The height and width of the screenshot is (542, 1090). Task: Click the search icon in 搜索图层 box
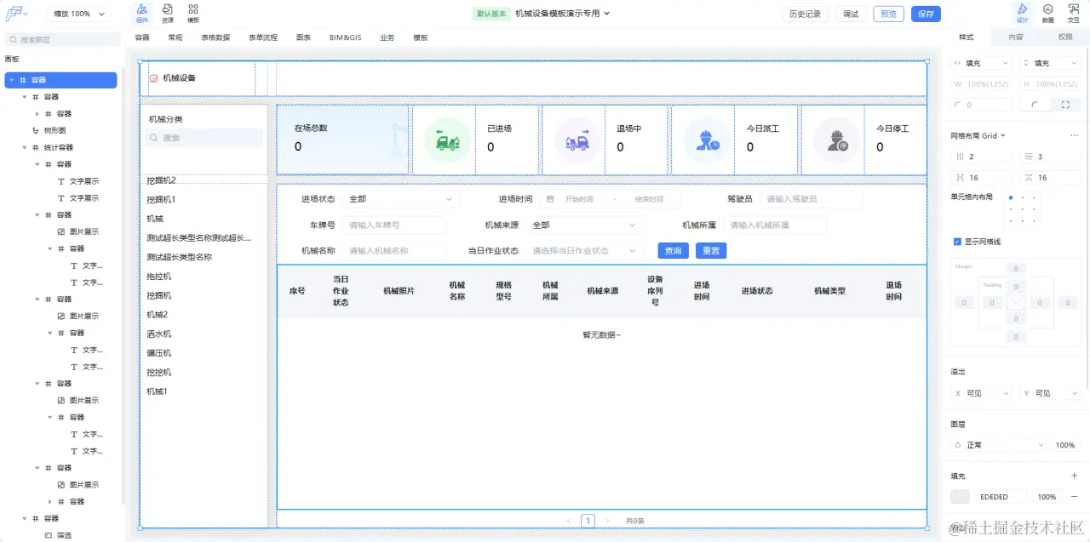[12, 39]
